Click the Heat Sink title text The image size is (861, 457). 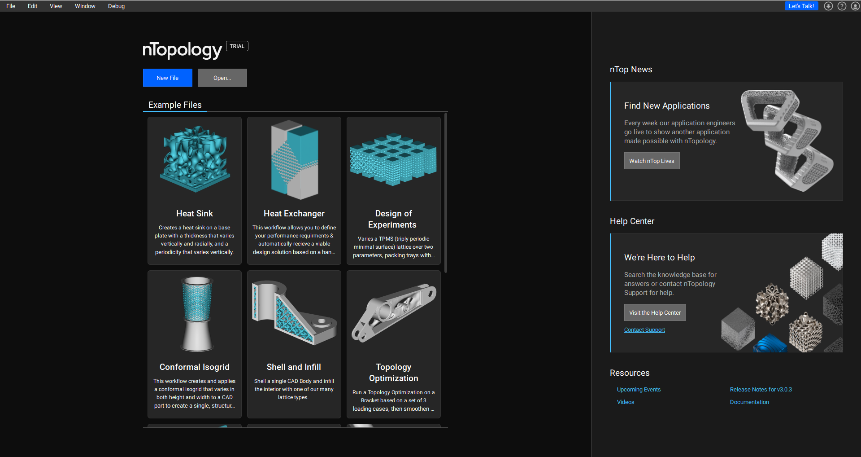click(195, 214)
